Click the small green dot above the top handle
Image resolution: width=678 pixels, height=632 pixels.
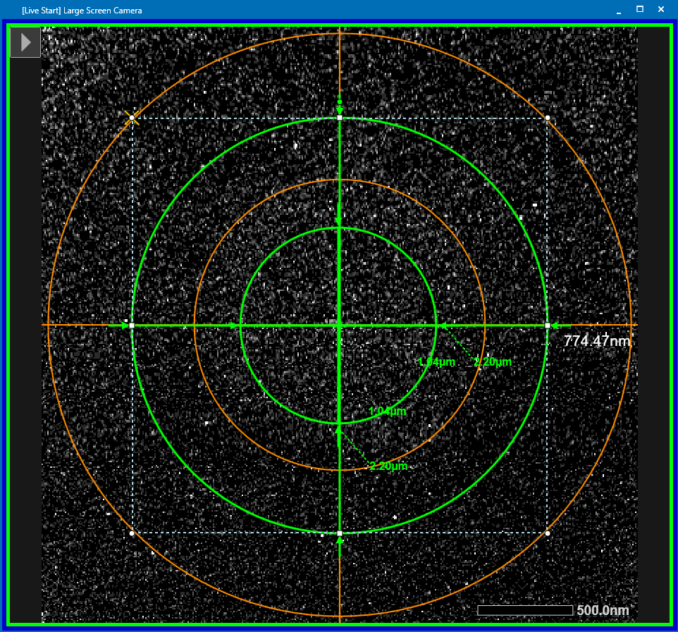coord(340,102)
